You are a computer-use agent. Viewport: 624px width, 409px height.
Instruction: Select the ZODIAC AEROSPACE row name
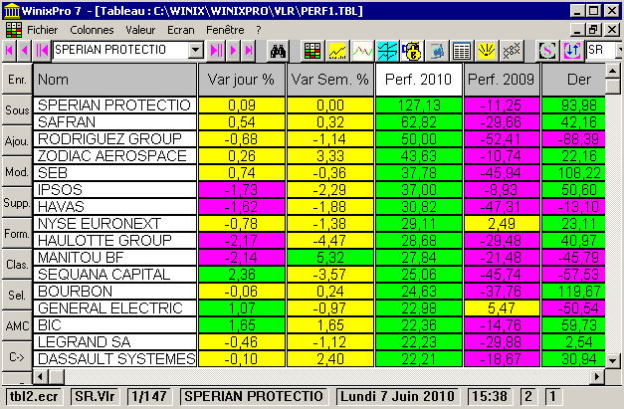pyautogui.click(x=115, y=155)
